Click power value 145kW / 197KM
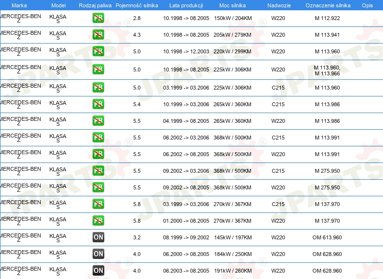This screenshot has width=383, height=279. point(233,237)
